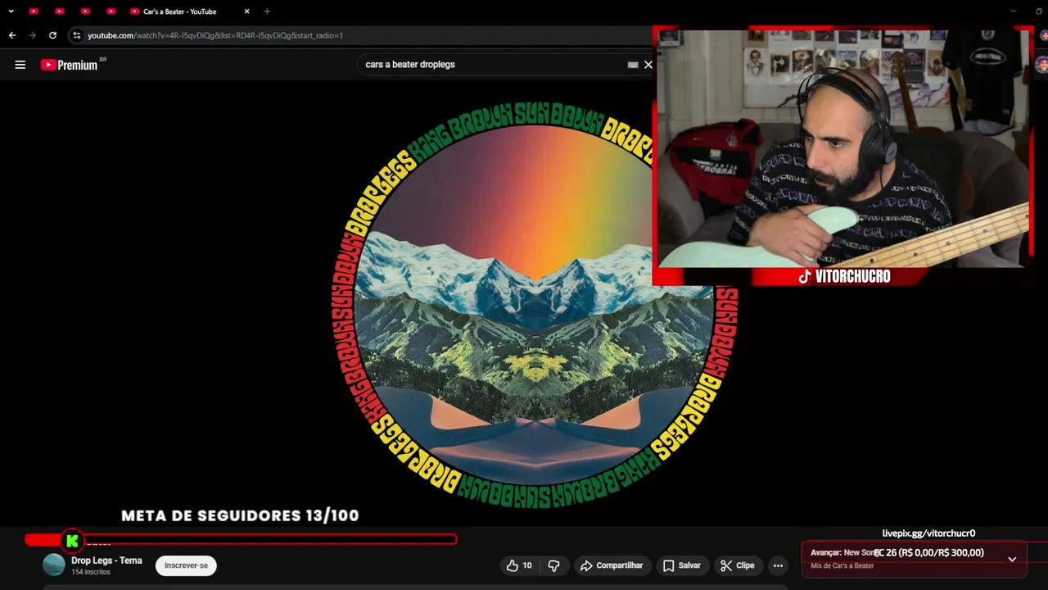Go forward in browser history
The width and height of the screenshot is (1048, 590).
[32, 35]
